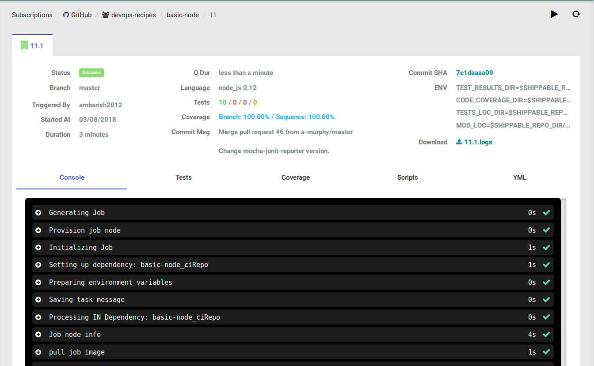
Task: Click the CODE_COVERAGE_DIR env variable text
Action: (514, 100)
